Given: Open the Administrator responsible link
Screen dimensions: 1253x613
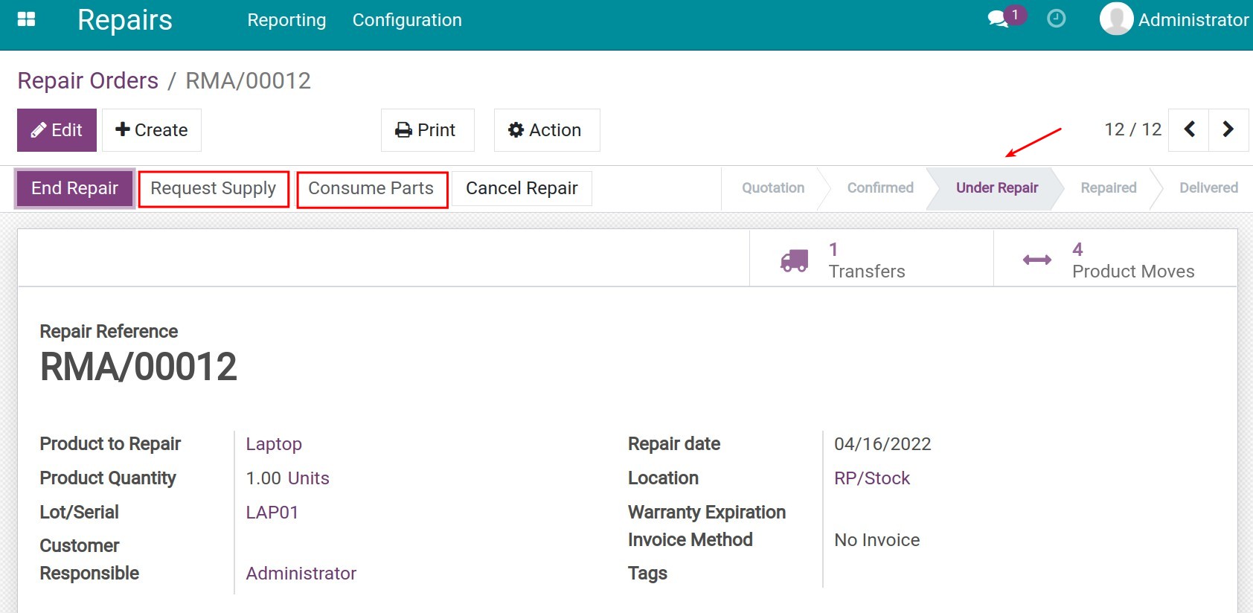Looking at the screenshot, I should tap(301, 574).
